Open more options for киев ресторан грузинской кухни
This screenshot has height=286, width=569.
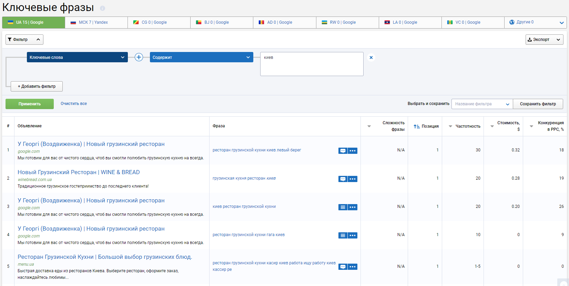click(x=353, y=207)
